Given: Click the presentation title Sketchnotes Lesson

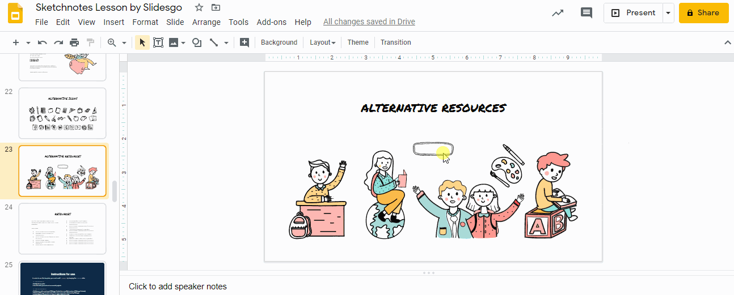Looking at the screenshot, I should click(x=109, y=7).
